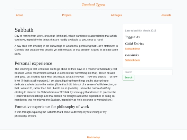Open the Tactical Typos site title link
Viewport: 187px width, 140px height.
(93, 5)
